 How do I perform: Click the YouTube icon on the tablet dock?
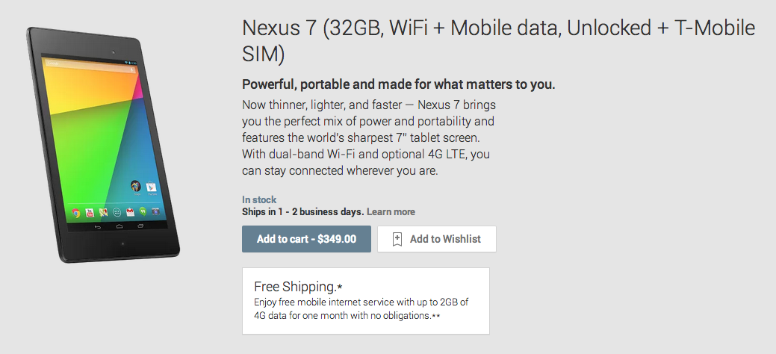(x=90, y=213)
